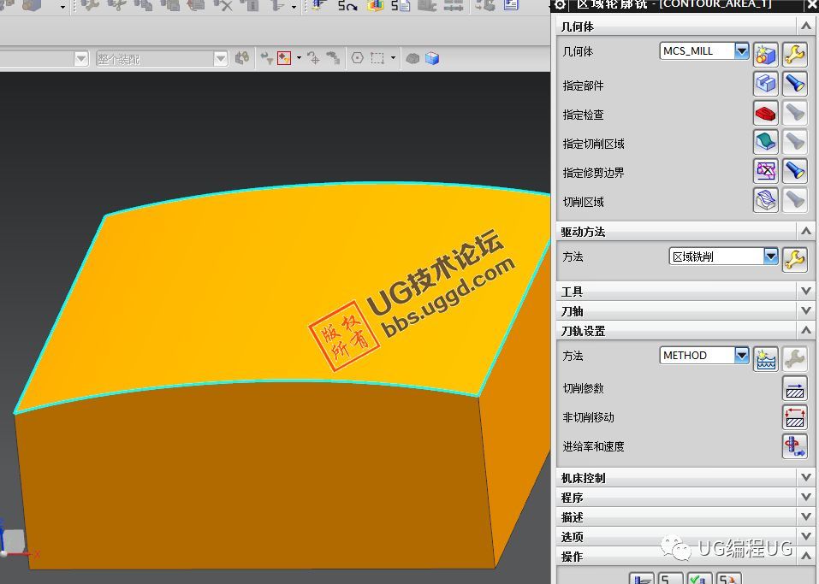Screen dimensions: 819x584
Task: Click the generate toolpath button at bottom
Action: coord(641,579)
